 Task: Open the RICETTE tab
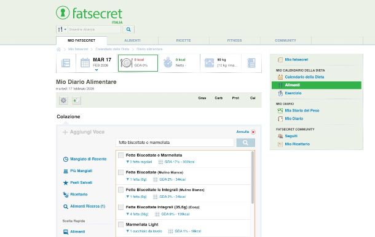pyautogui.click(x=183, y=40)
